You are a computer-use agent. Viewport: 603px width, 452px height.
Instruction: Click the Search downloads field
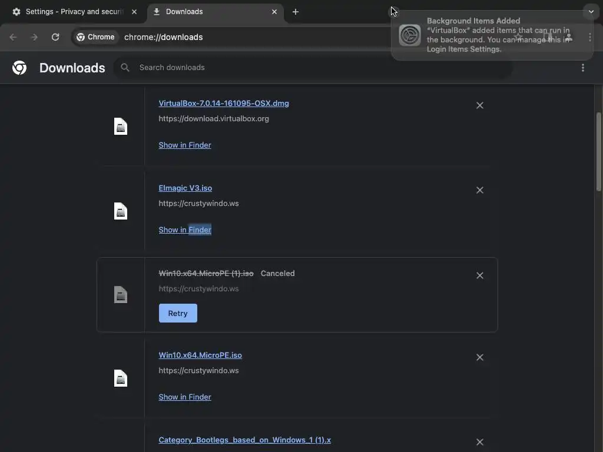coord(313,67)
